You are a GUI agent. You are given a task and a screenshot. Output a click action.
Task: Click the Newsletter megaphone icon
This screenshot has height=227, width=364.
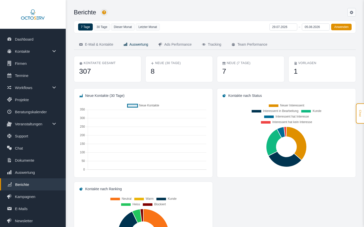click(x=9, y=221)
